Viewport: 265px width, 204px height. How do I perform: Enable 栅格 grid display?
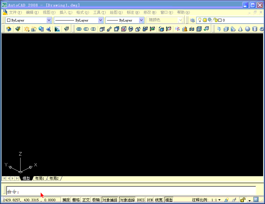[76, 200]
